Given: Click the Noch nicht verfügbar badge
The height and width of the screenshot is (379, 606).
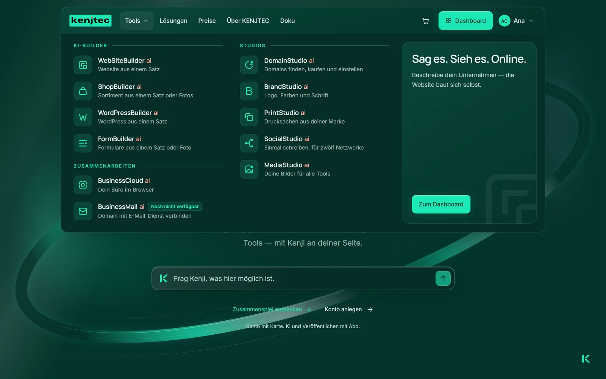Looking at the screenshot, I should [x=175, y=207].
